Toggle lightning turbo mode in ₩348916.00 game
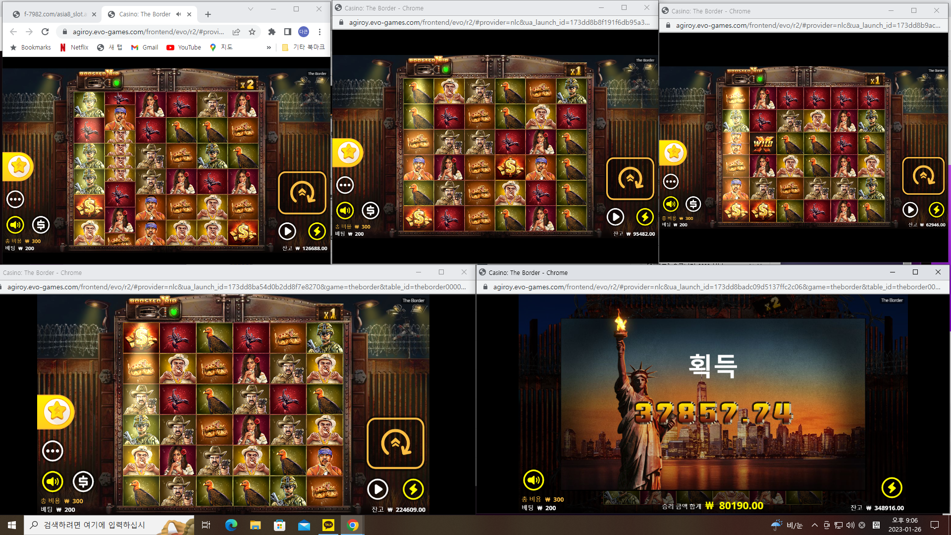This screenshot has height=535, width=951. 892,488
